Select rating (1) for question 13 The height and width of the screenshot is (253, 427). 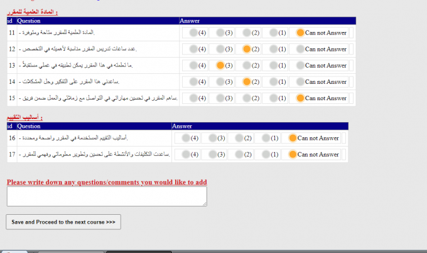pos(273,65)
